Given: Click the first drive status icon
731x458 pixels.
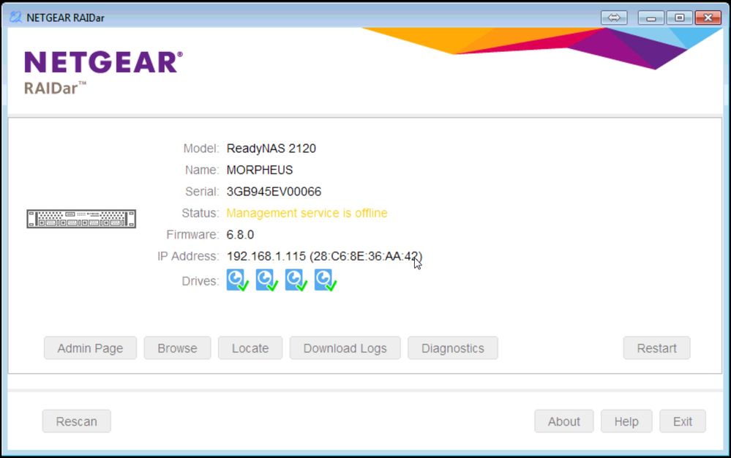Looking at the screenshot, I should pyautogui.click(x=237, y=280).
